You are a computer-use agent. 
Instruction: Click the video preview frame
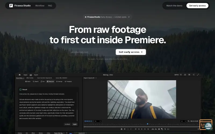pyautogui.click(x=142, y=99)
